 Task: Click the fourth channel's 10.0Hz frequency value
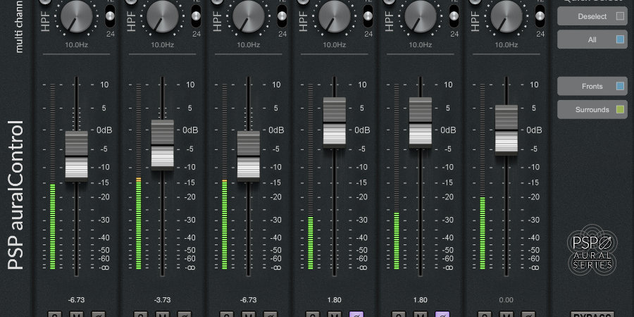(x=335, y=45)
